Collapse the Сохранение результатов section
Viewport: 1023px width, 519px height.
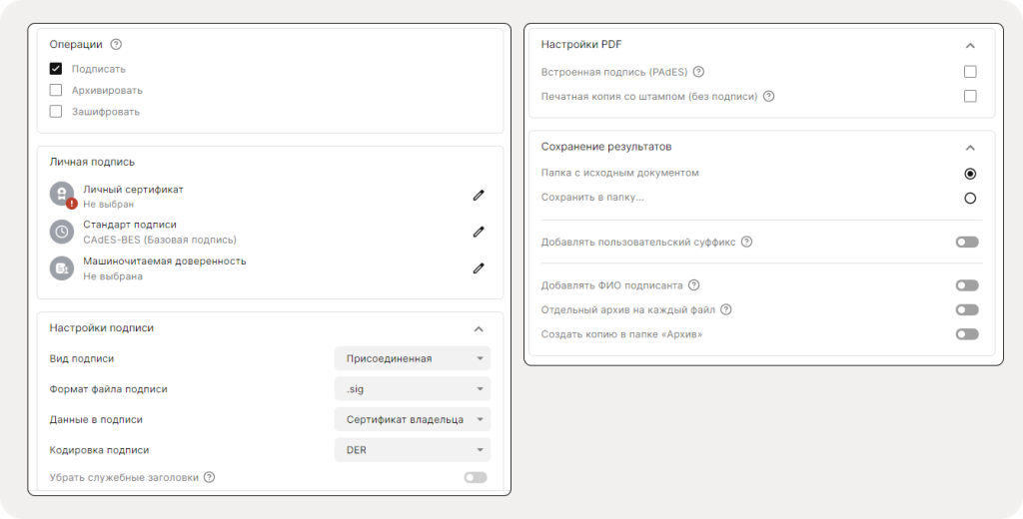tap(970, 148)
